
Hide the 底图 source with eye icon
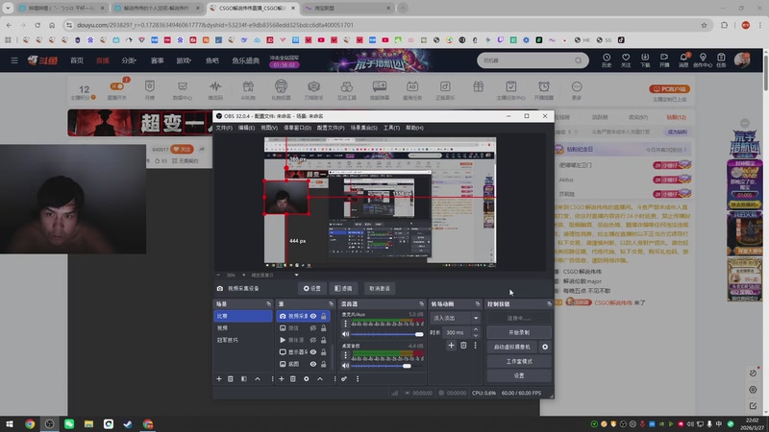[313, 364]
